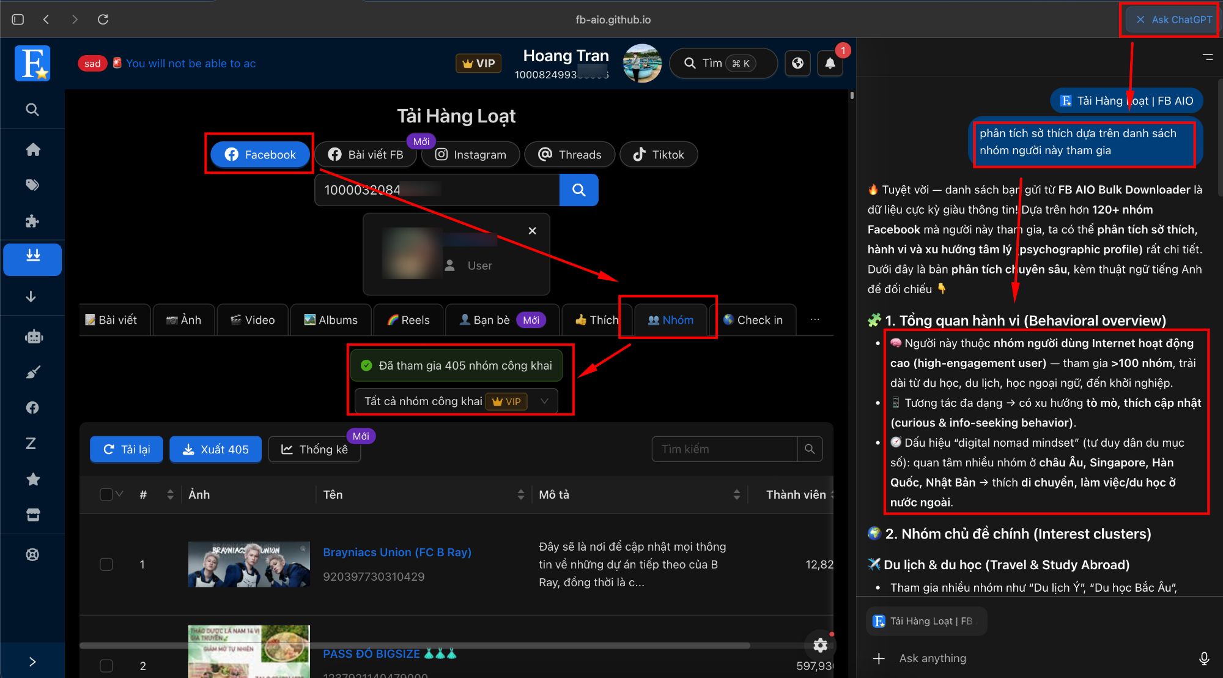Open the robot icon in sidebar

[33, 337]
